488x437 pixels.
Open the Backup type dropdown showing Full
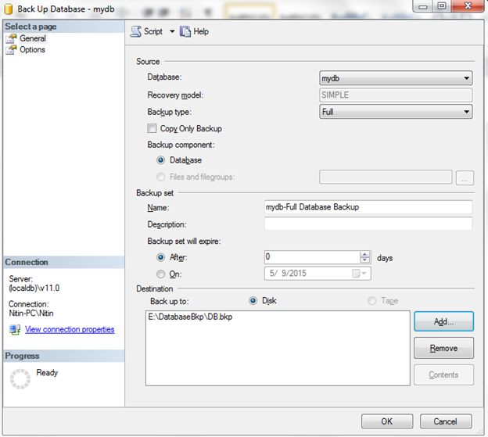click(396, 112)
